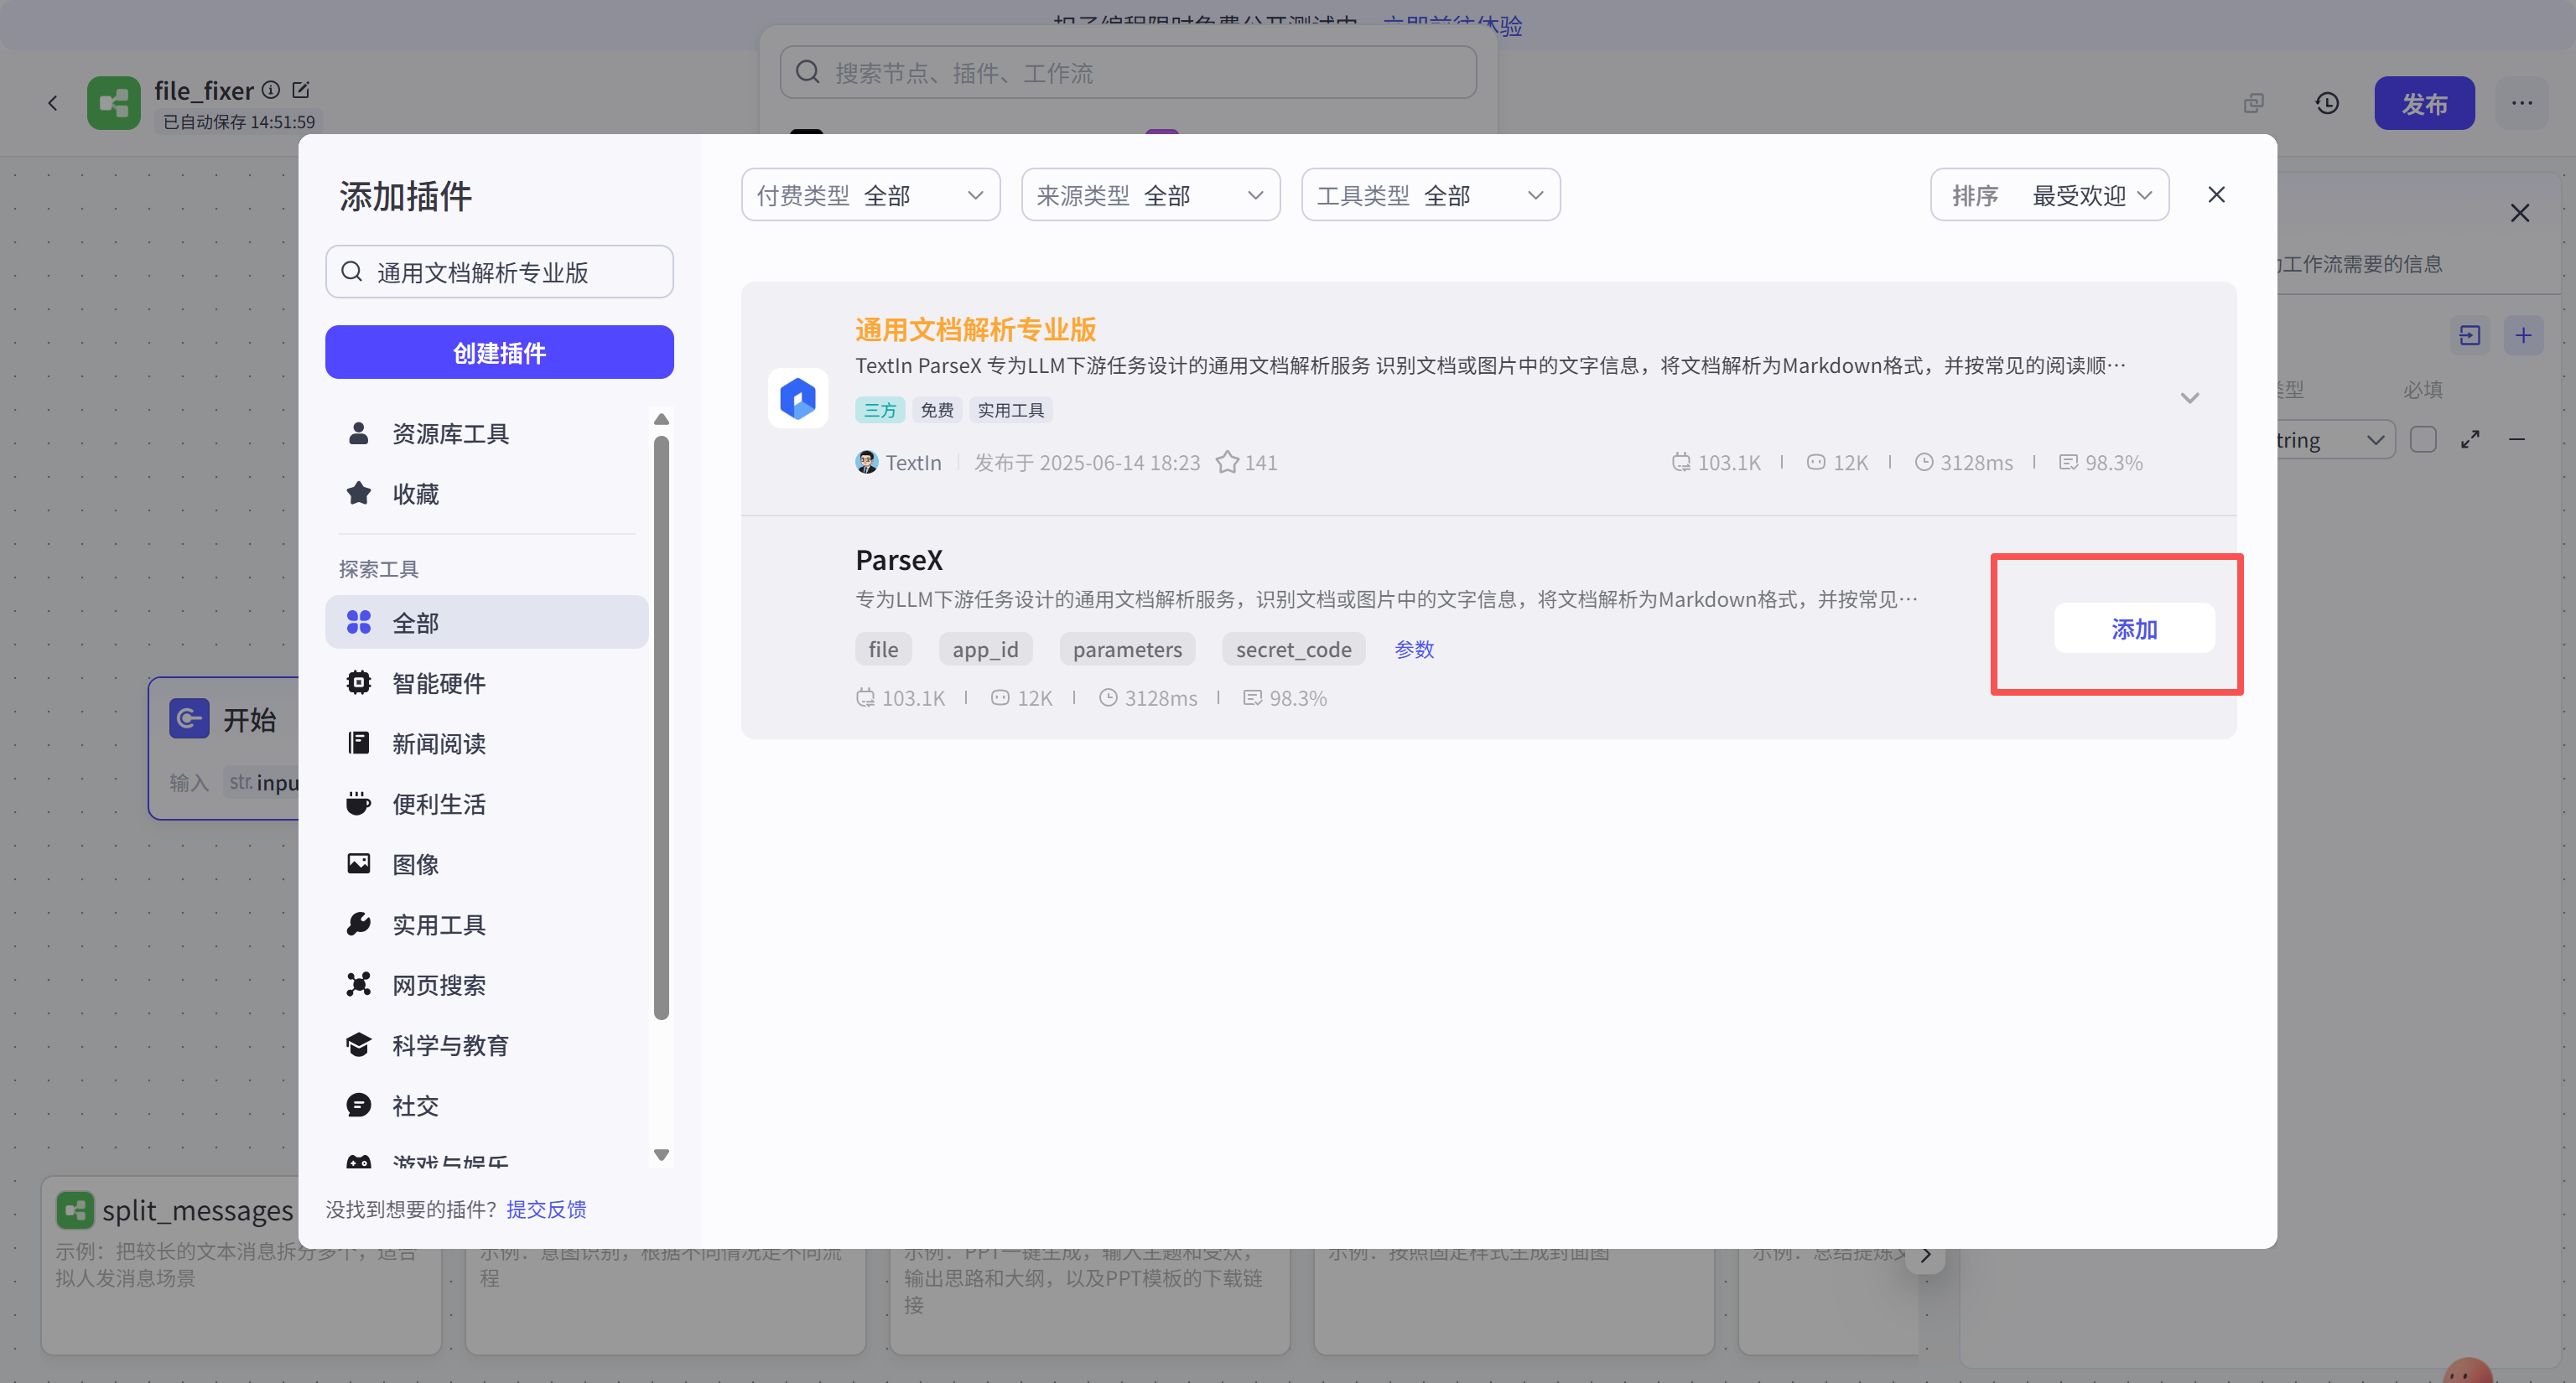The image size is (2576, 1383).
Task: Open the 来源类型 dropdown
Action: pyautogui.click(x=1150, y=194)
